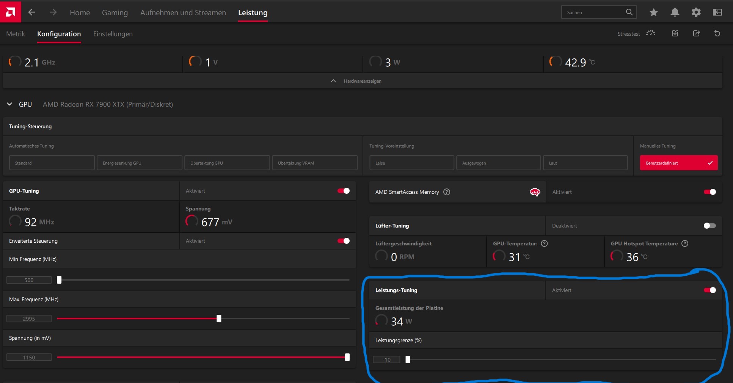Click the reset arrow icon

(x=717, y=33)
